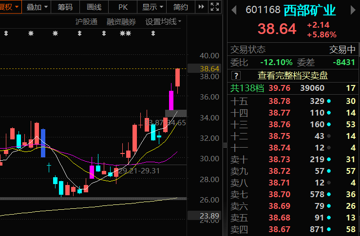The height and width of the screenshot is (236, 360).
Task: Click the 38.64 price label on axis
Action: (204, 68)
